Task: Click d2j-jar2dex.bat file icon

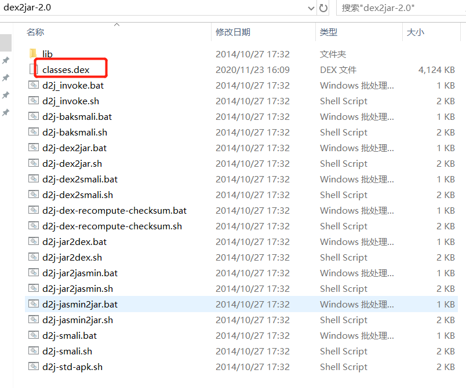Action: [x=33, y=241]
